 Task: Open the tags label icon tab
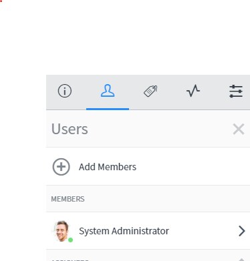(x=150, y=91)
